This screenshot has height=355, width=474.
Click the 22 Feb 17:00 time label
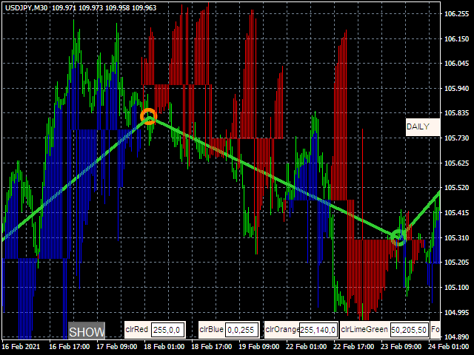click(x=354, y=346)
